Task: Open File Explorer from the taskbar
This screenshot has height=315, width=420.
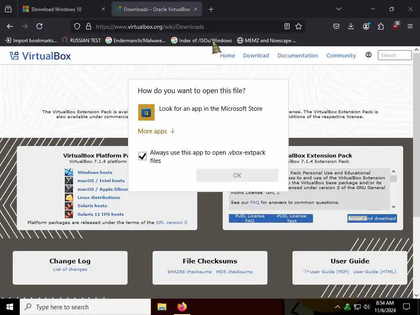Action: 162,307
